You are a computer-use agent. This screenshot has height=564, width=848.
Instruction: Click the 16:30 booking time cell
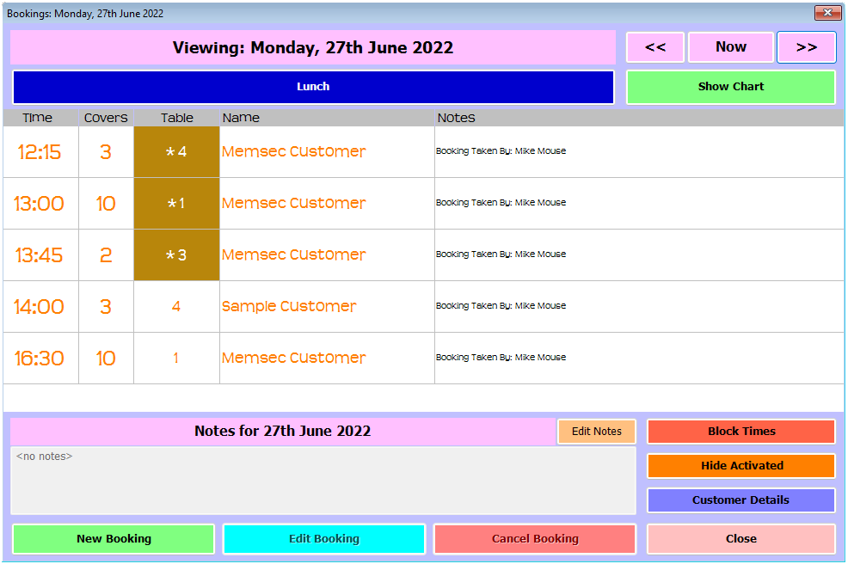(40, 359)
